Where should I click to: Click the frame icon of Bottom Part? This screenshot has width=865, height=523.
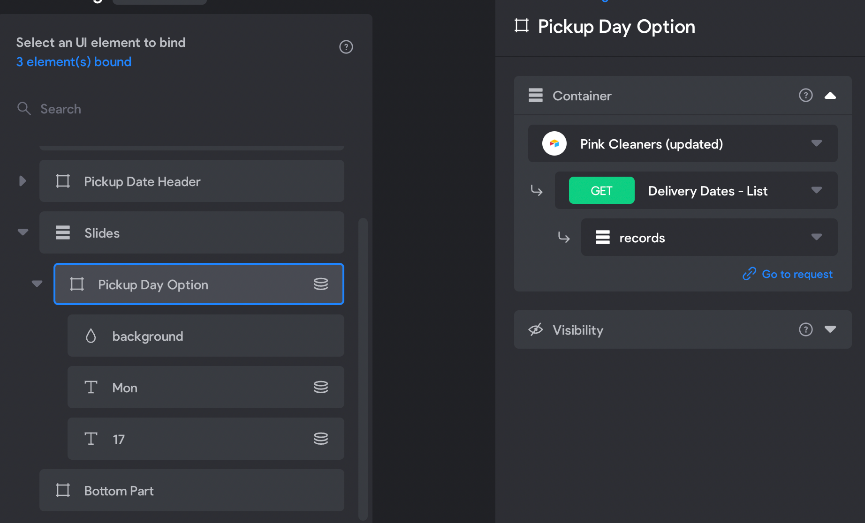[x=63, y=490]
